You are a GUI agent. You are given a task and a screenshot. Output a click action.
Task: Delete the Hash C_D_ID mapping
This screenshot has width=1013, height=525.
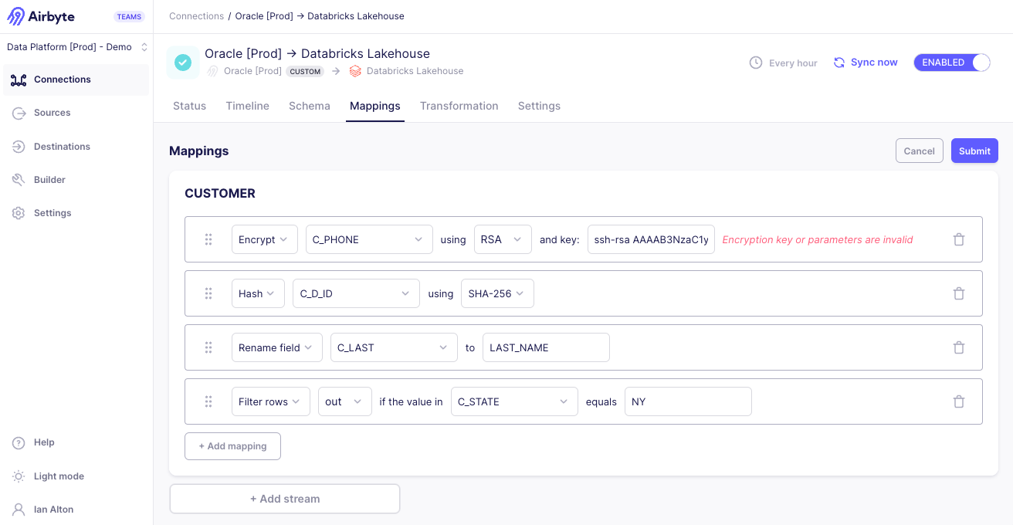(959, 293)
